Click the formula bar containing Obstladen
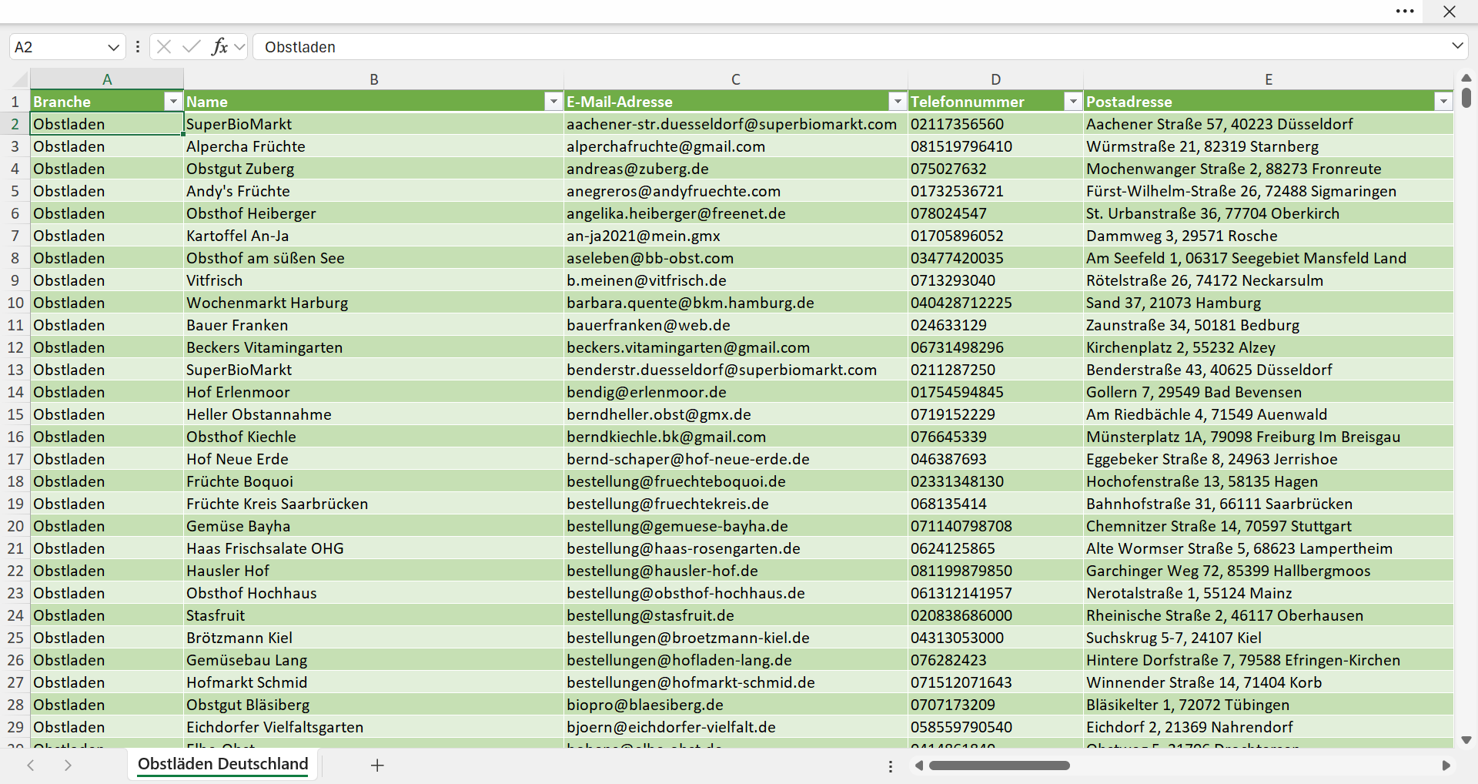 pyautogui.click(x=851, y=47)
